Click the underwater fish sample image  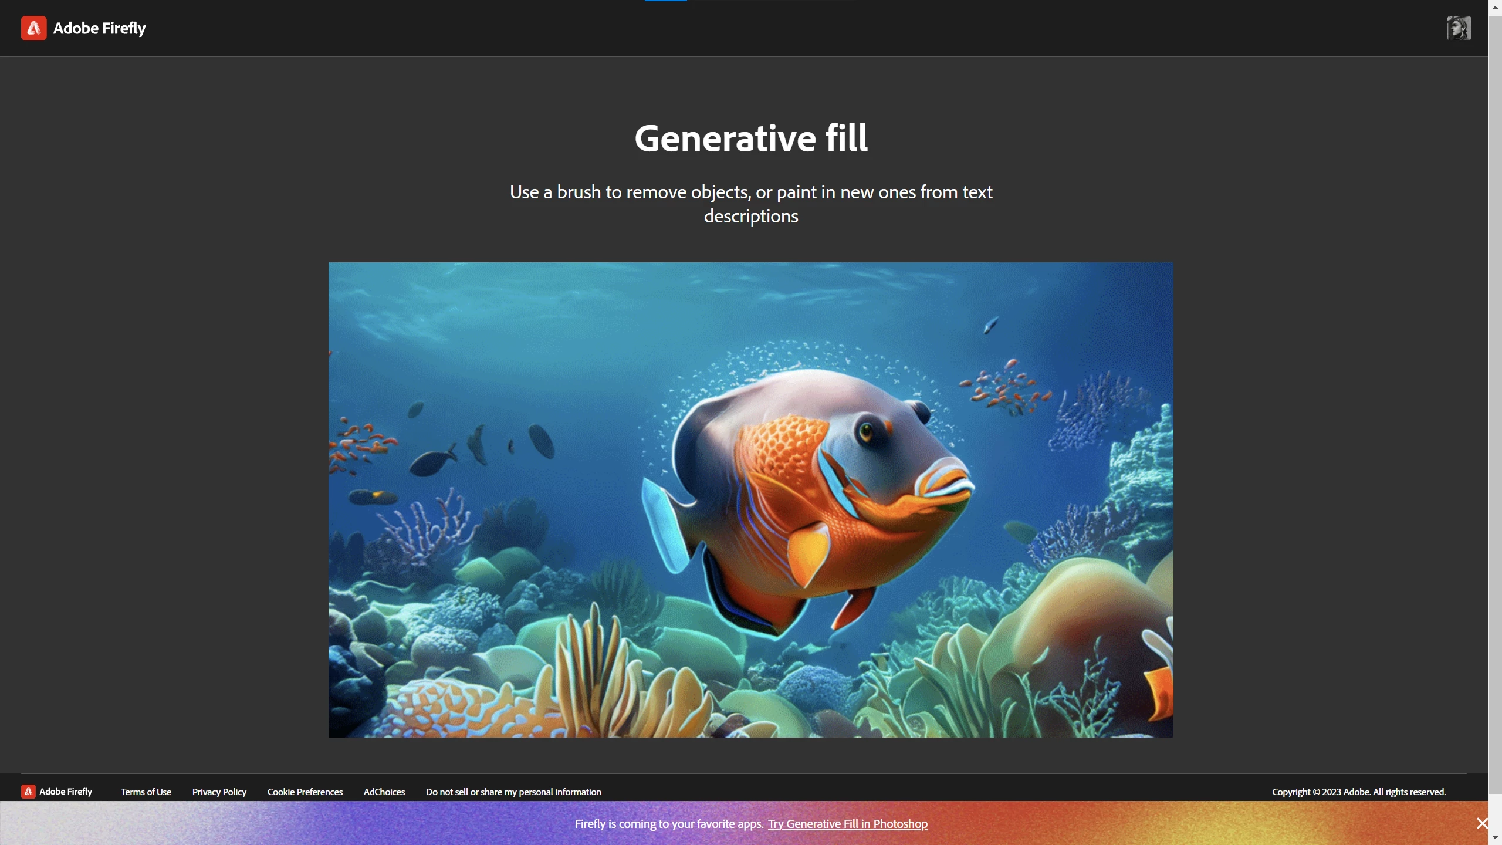tap(751, 500)
